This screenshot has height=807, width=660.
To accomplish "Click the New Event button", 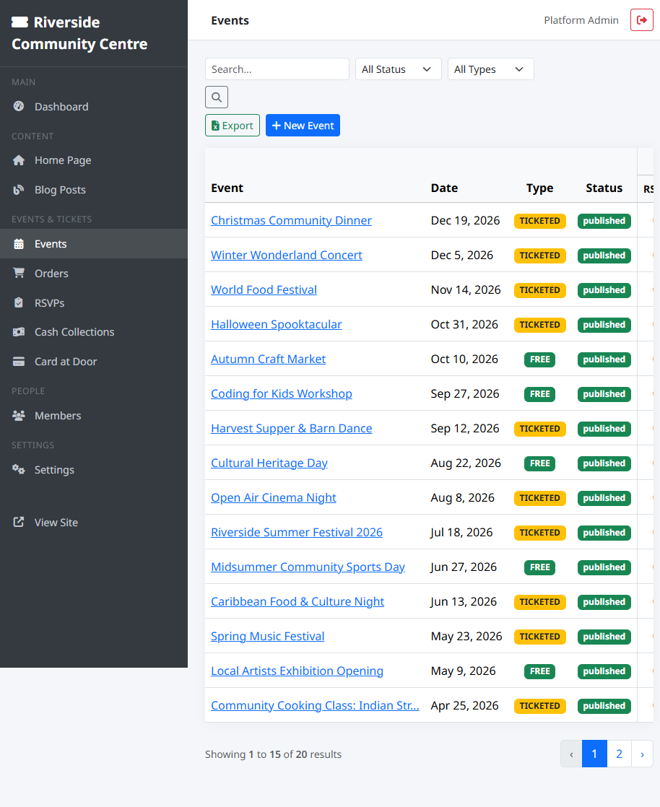I will (303, 125).
